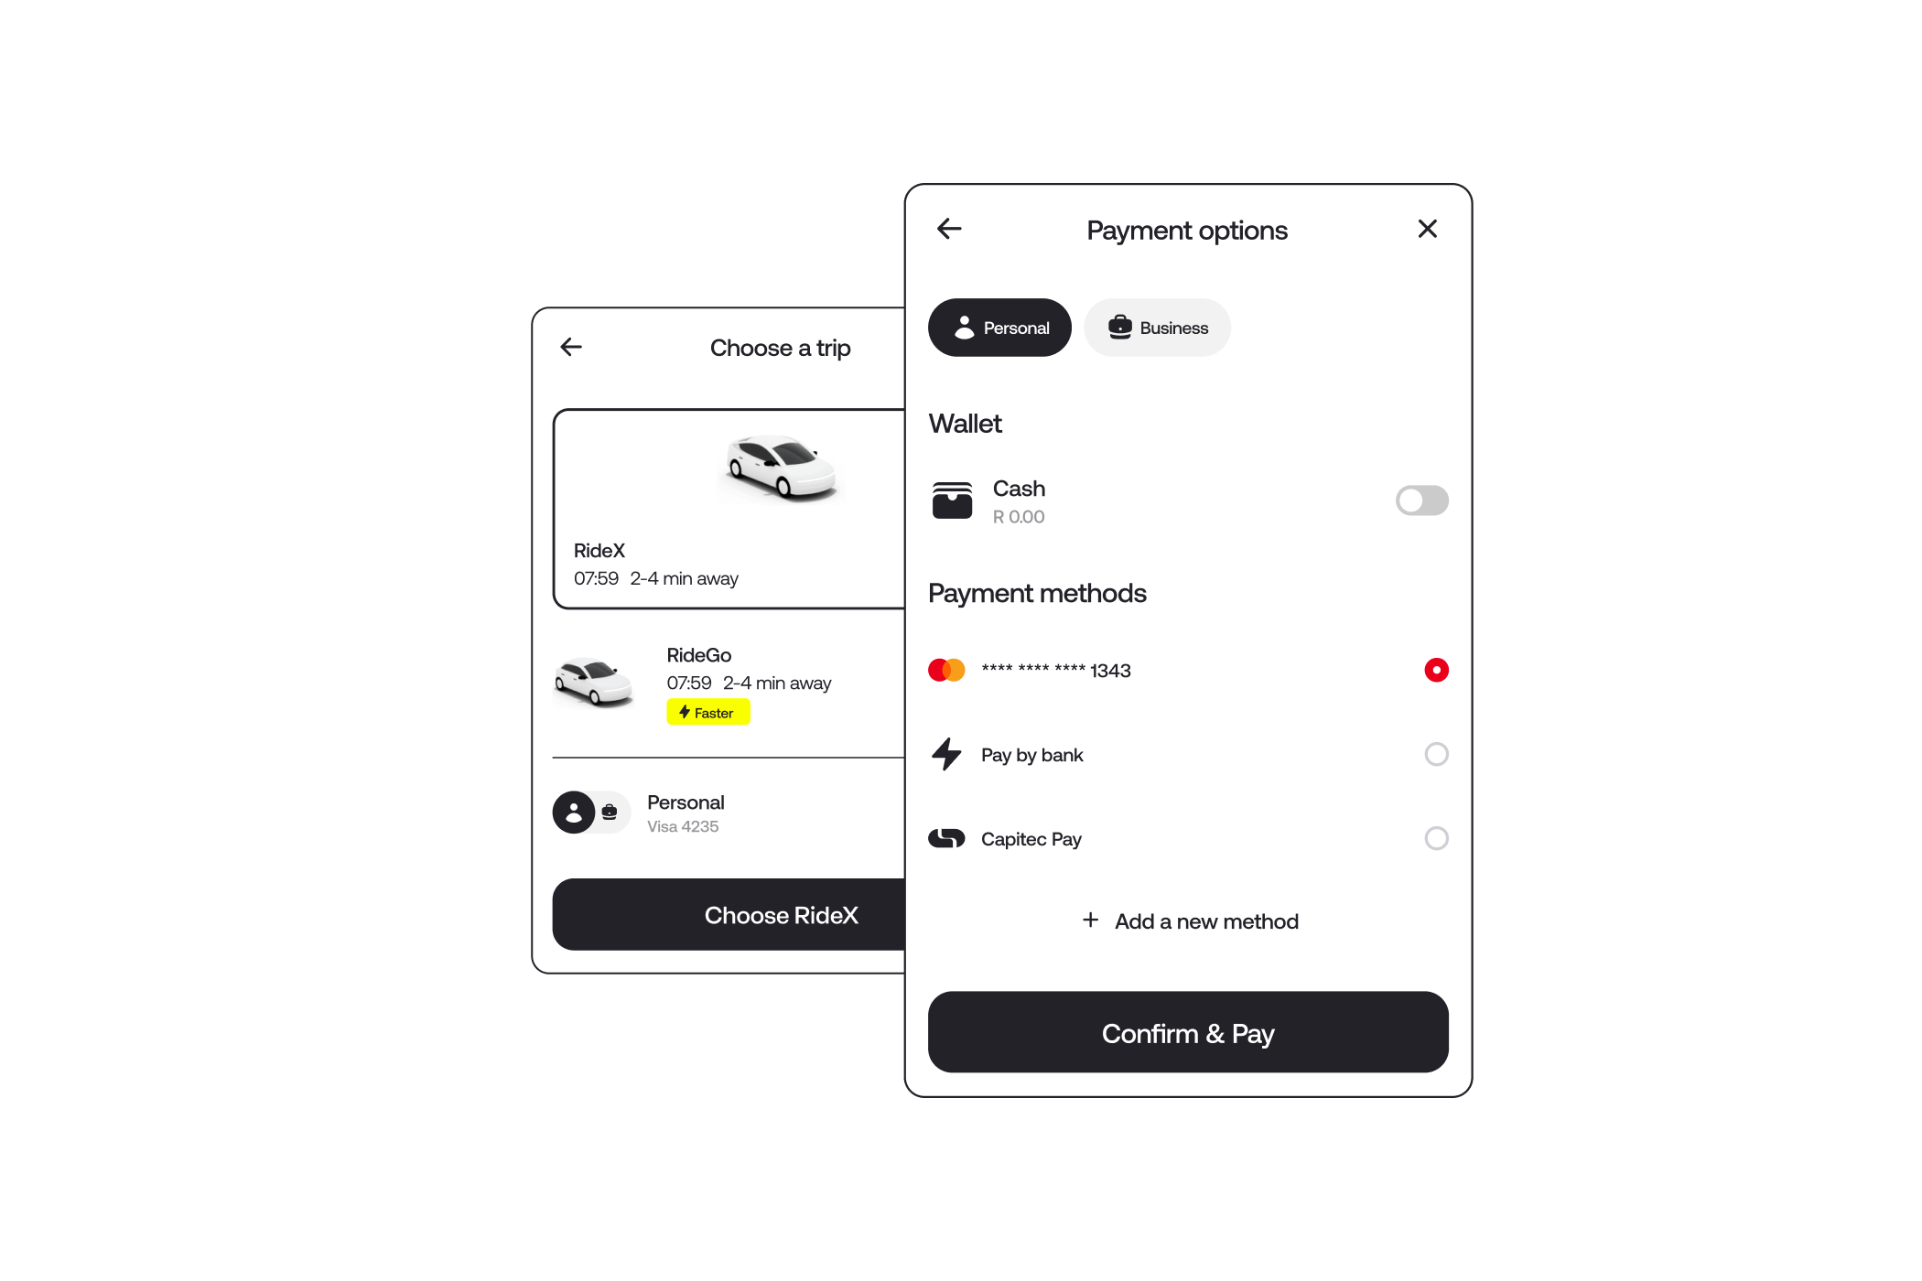
Task: Switch to the Business payment tab
Action: (x=1159, y=328)
